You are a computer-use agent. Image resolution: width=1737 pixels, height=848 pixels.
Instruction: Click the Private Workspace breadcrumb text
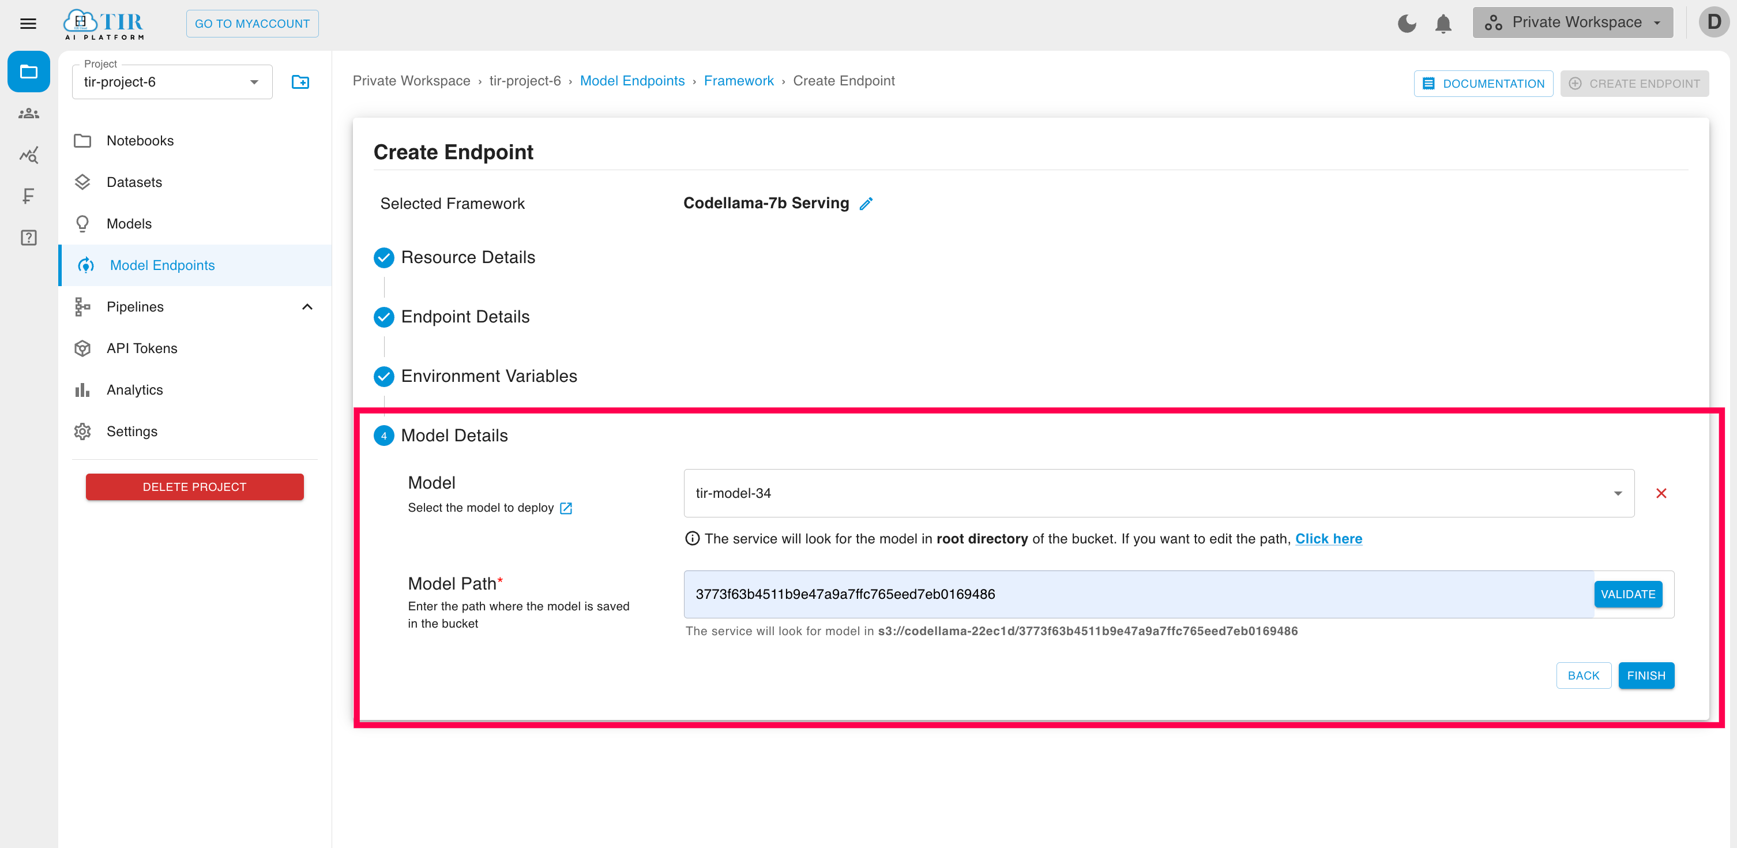(411, 81)
